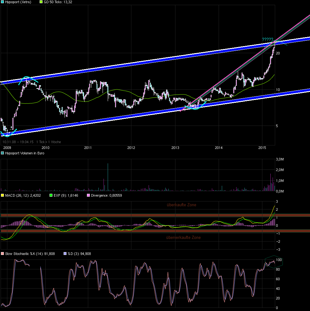Screen dimensions: 310x311
Task: Click the green EXP (9) legend swatch
Action: 51,195
